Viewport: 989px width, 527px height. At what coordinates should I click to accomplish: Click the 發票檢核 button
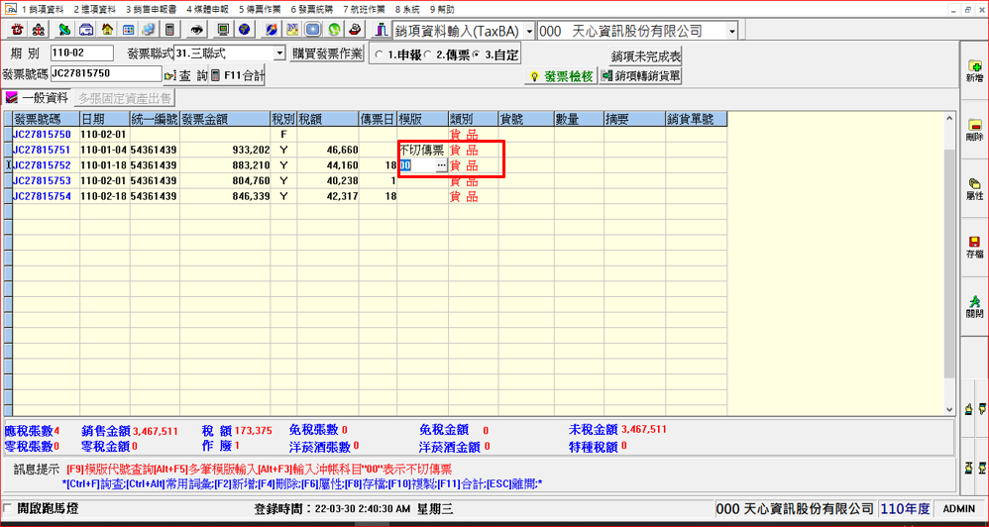click(561, 76)
